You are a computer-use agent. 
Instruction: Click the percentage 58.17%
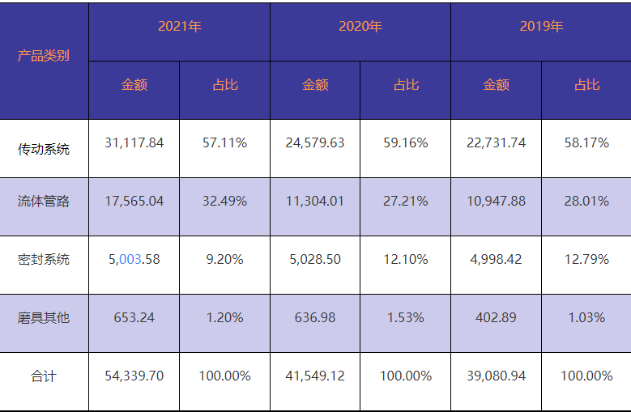coord(586,142)
